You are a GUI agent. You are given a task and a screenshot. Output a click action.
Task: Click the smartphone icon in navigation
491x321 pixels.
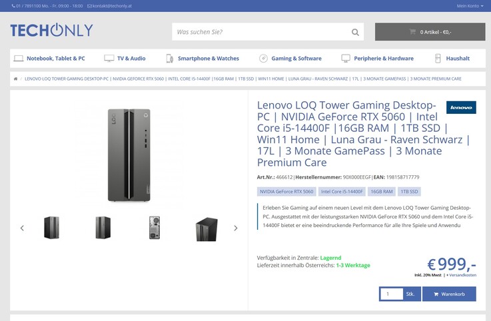[x=169, y=58]
